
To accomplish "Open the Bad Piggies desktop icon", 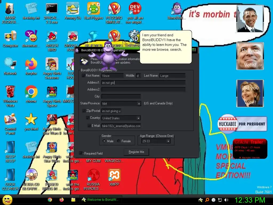I will pos(94,11).
